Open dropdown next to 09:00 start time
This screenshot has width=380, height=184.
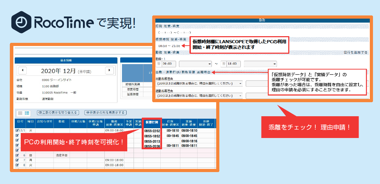[195, 64]
